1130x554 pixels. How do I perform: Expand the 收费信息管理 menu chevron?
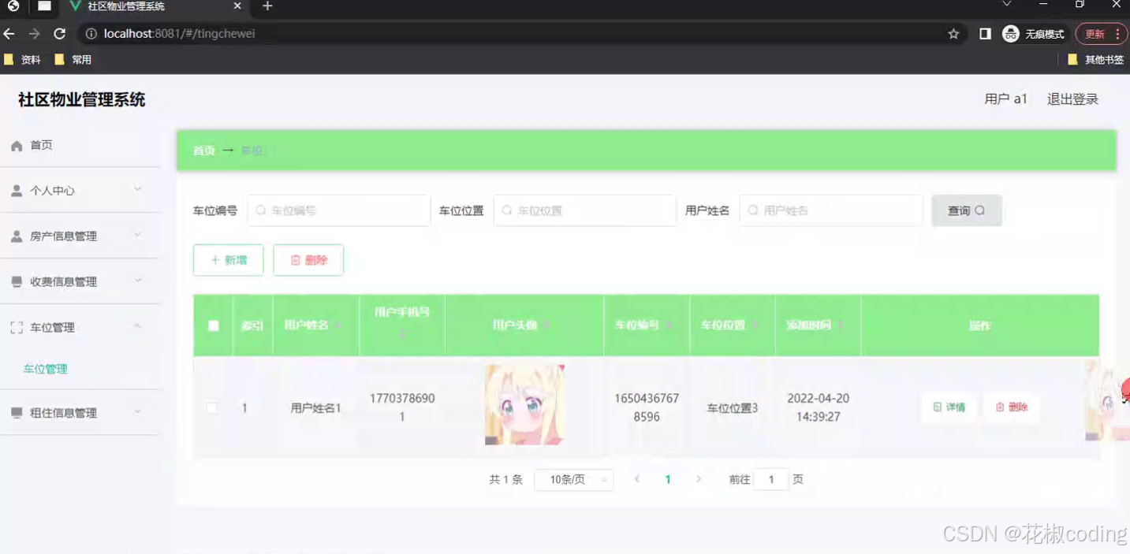pyautogui.click(x=138, y=281)
